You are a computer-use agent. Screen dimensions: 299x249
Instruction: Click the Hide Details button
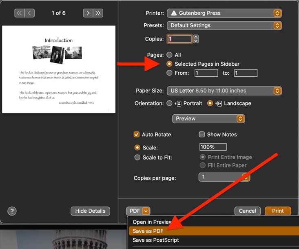91,211
